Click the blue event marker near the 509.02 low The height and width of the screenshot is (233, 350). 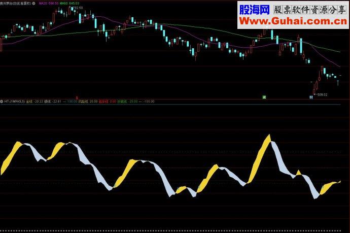tap(311, 97)
